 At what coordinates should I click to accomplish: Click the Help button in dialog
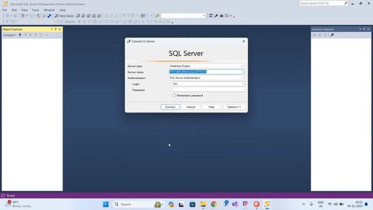(211, 107)
